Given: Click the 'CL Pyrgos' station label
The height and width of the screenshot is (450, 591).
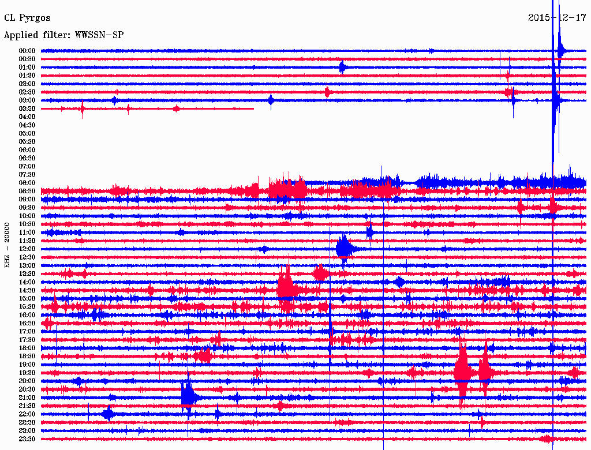Looking at the screenshot, I should click(x=27, y=18).
